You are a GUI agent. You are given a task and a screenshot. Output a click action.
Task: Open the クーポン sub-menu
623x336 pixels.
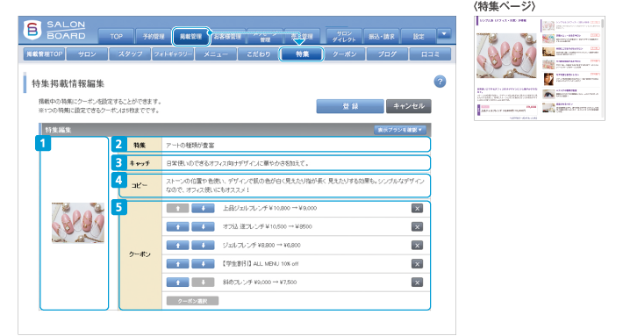coord(345,54)
